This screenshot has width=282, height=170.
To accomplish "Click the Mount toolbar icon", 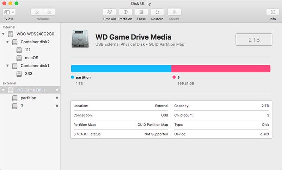I will coord(174,12).
